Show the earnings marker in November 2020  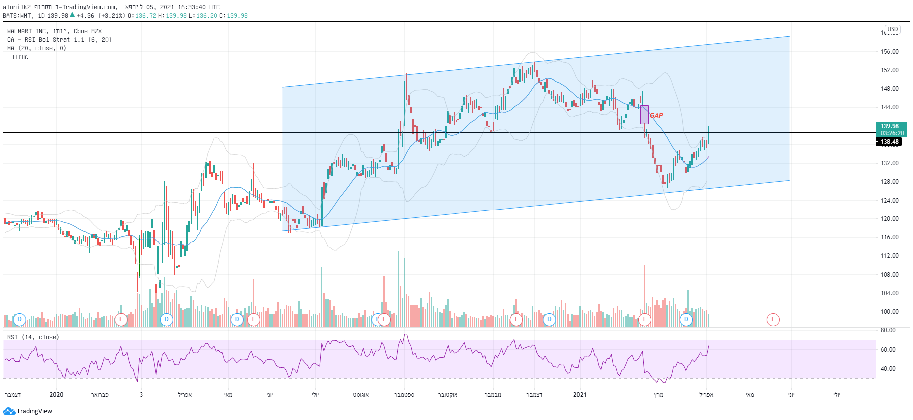point(516,319)
